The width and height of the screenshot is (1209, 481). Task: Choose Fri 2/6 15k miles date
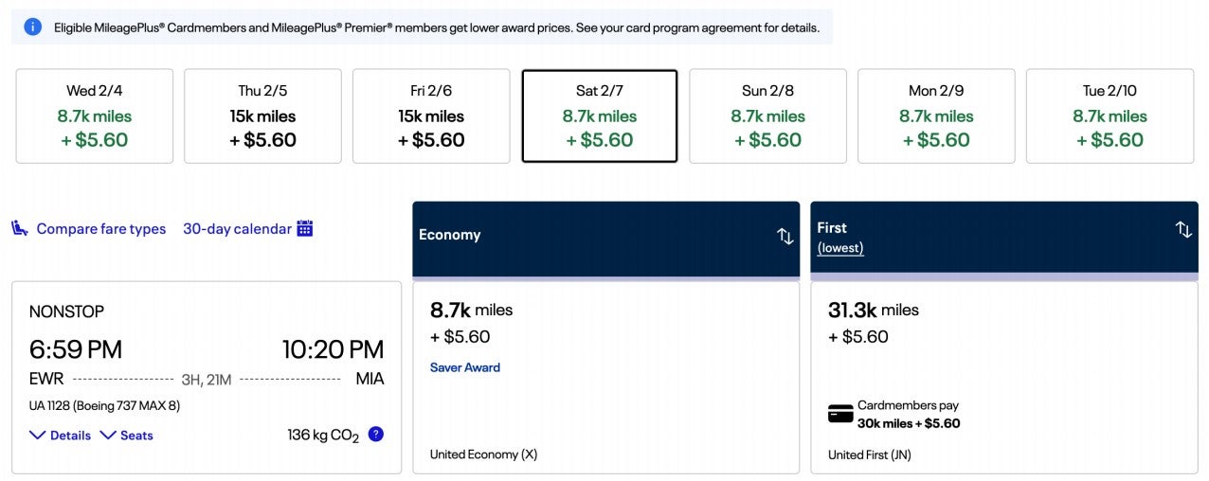click(431, 116)
